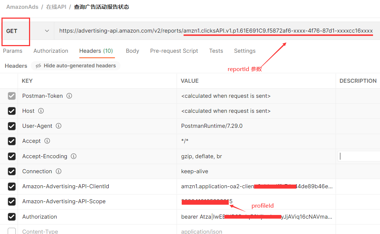Screen dimensions: 380x234
Task: Click the Amazon-Advertising-API-Scope value cell
Action: click(256, 201)
